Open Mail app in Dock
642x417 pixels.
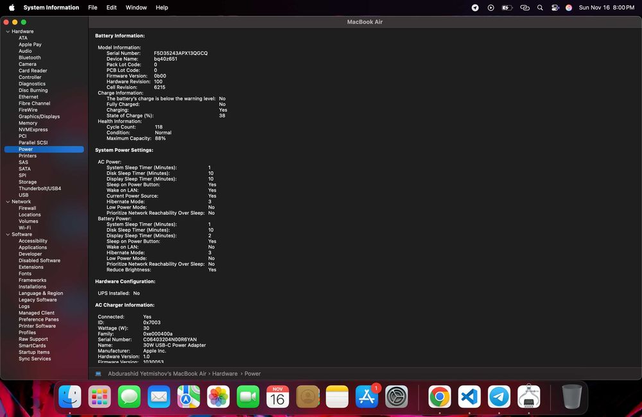tap(159, 396)
